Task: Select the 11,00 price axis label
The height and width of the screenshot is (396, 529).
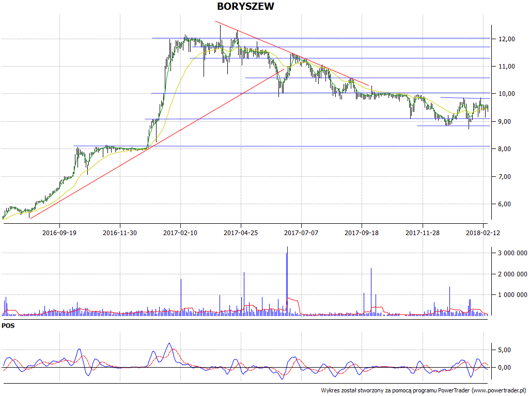Action: coord(507,67)
